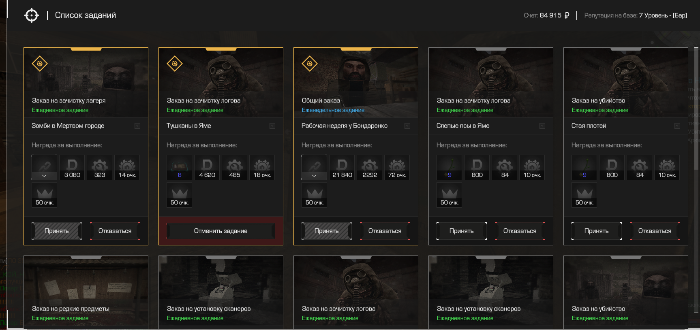Click the gold diamond badge on Общий заказ
This screenshot has height=330, width=700.
pos(309,64)
